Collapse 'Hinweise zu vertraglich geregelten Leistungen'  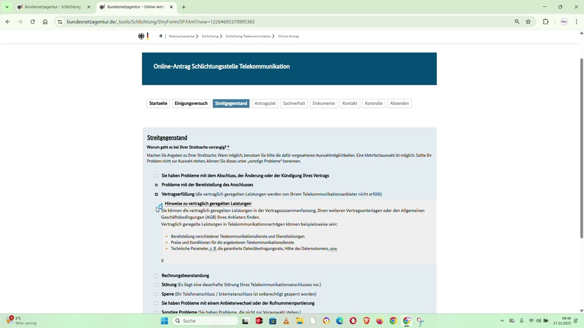coord(208,204)
